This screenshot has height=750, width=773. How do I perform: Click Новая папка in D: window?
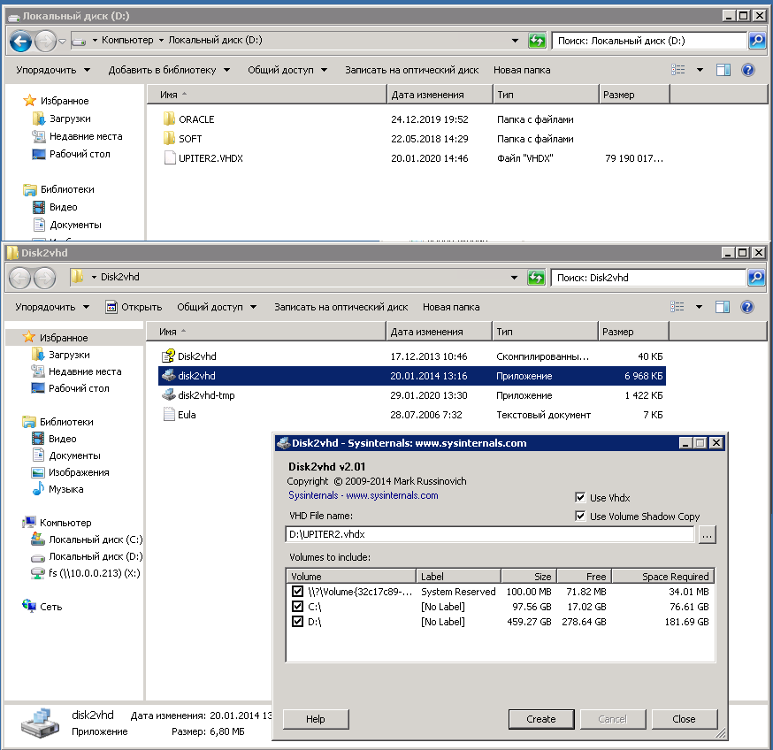522,70
